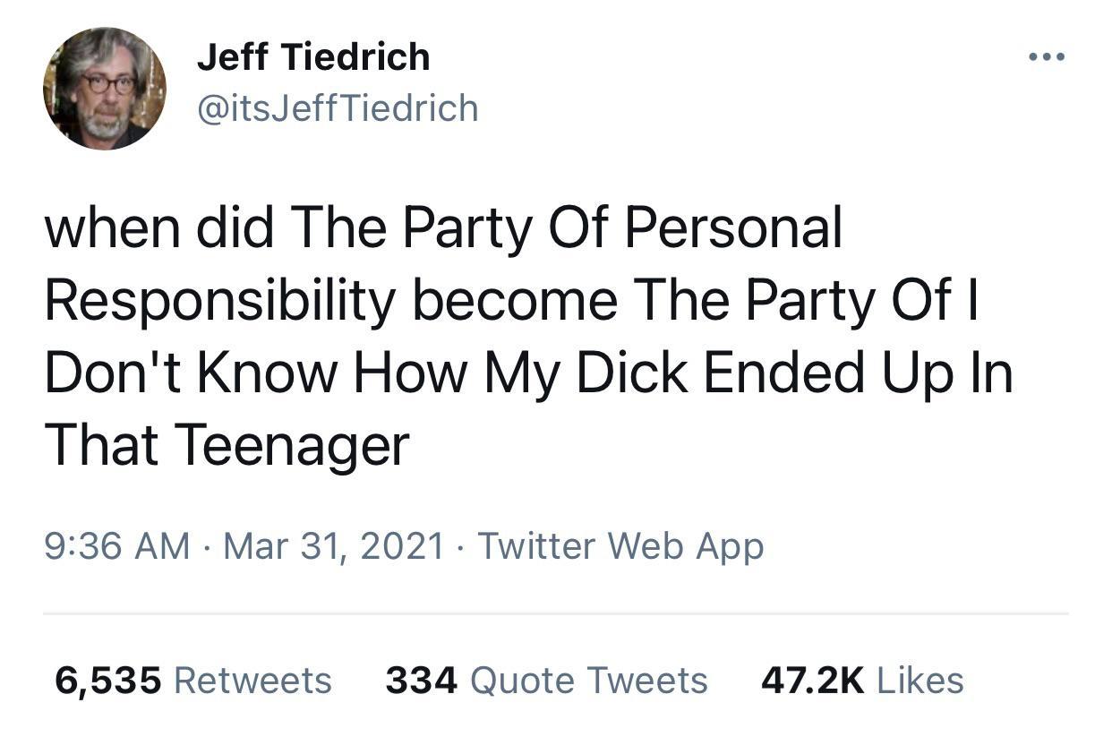1112x737 pixels.
Task: Click the 47.2K likes count number
Action: [813, 681]
